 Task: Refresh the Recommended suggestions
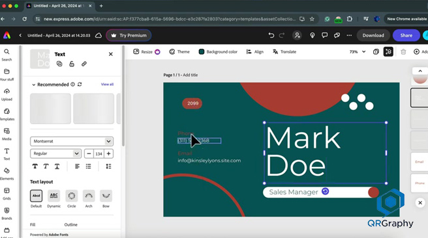[80, 85]
